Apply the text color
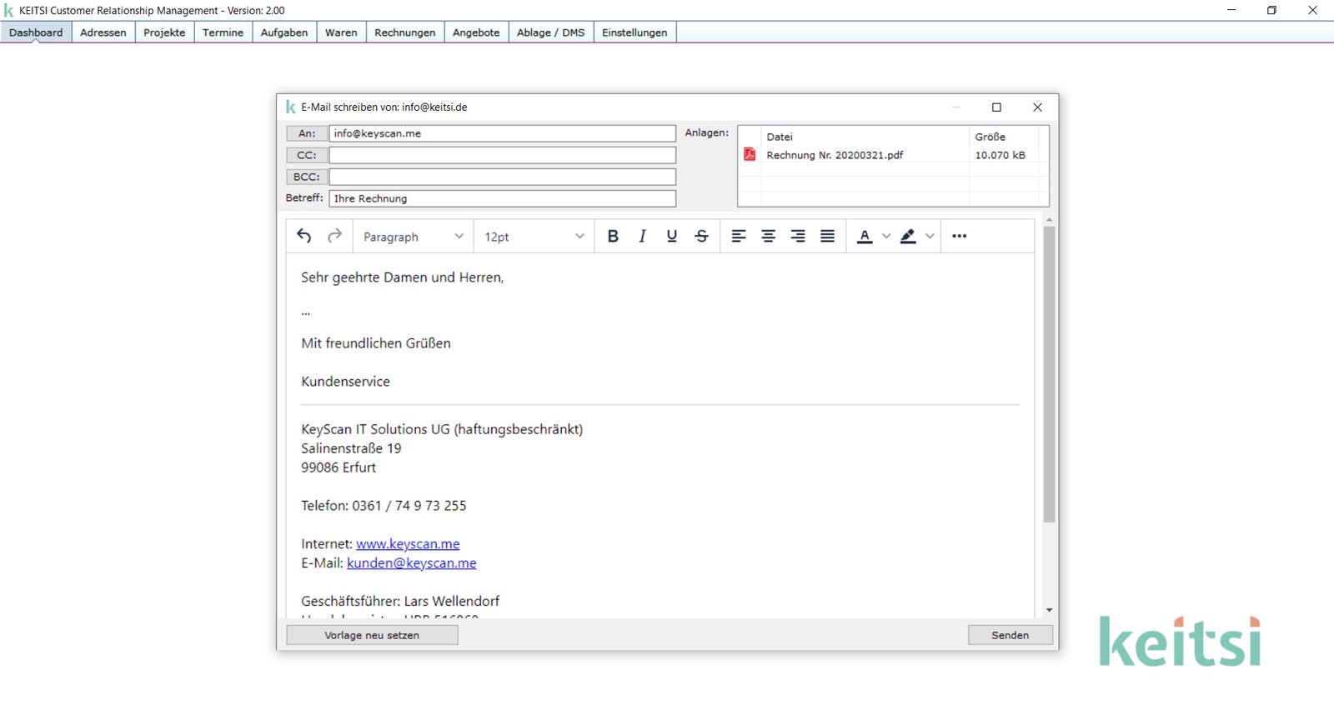This screenshot has height=715, width=1334. 865,237
